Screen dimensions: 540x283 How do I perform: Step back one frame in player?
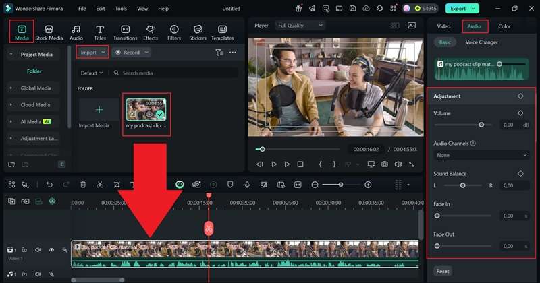pyautogui.click(x=260, y=164)
